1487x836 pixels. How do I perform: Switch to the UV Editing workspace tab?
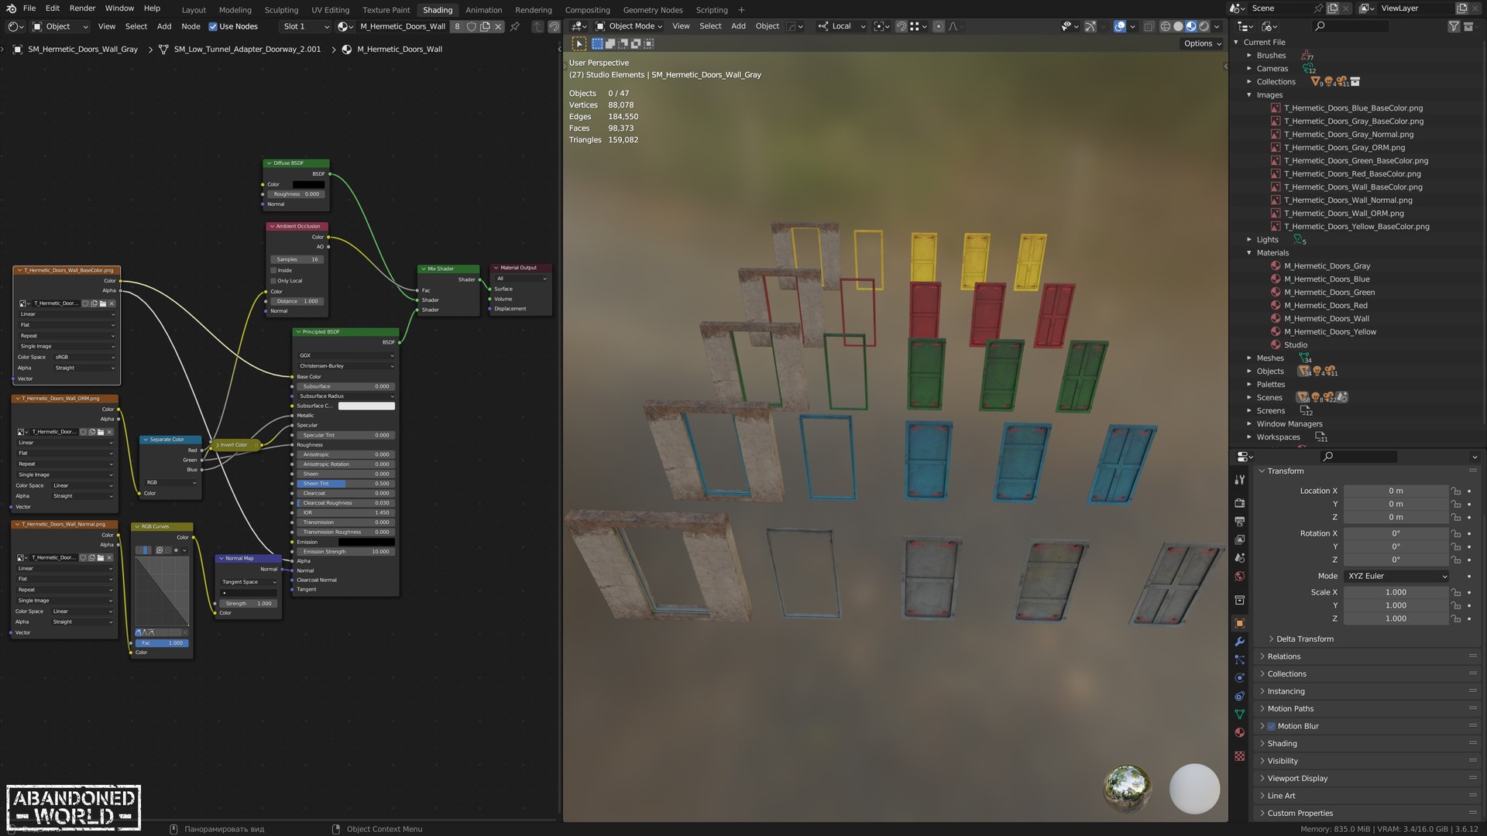(x=330, y=10)
